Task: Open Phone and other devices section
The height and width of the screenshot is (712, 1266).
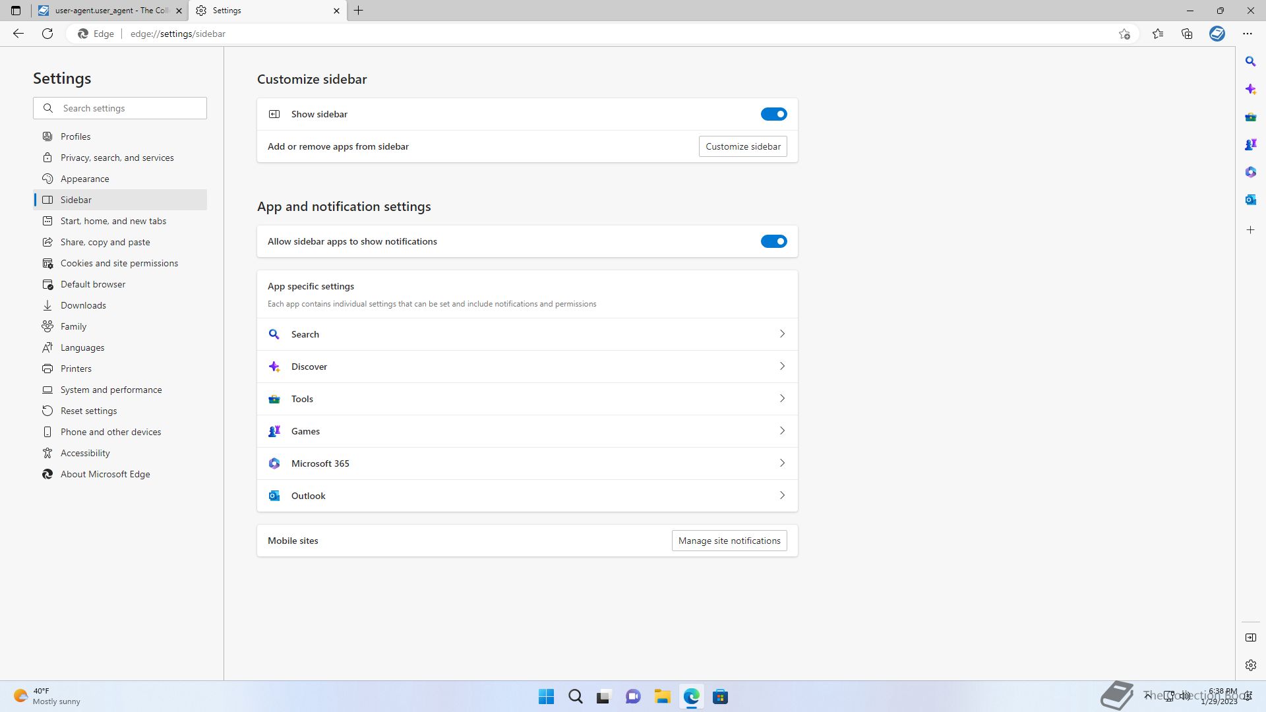Action: pyautogui.click(x=120, y=432)
